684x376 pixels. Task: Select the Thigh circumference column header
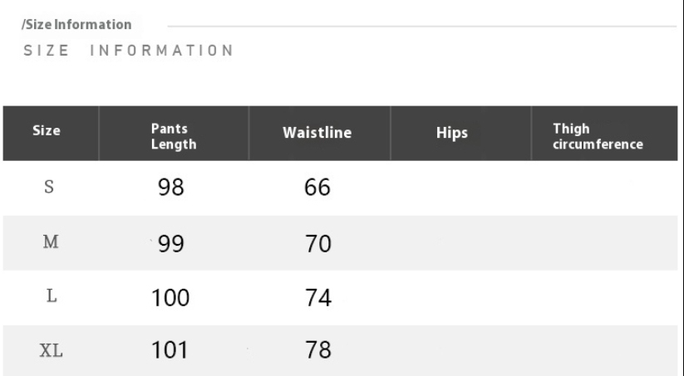coord(598,136)
